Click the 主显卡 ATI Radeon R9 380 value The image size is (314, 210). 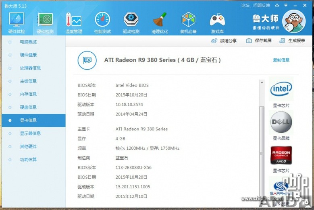[141, 129]
